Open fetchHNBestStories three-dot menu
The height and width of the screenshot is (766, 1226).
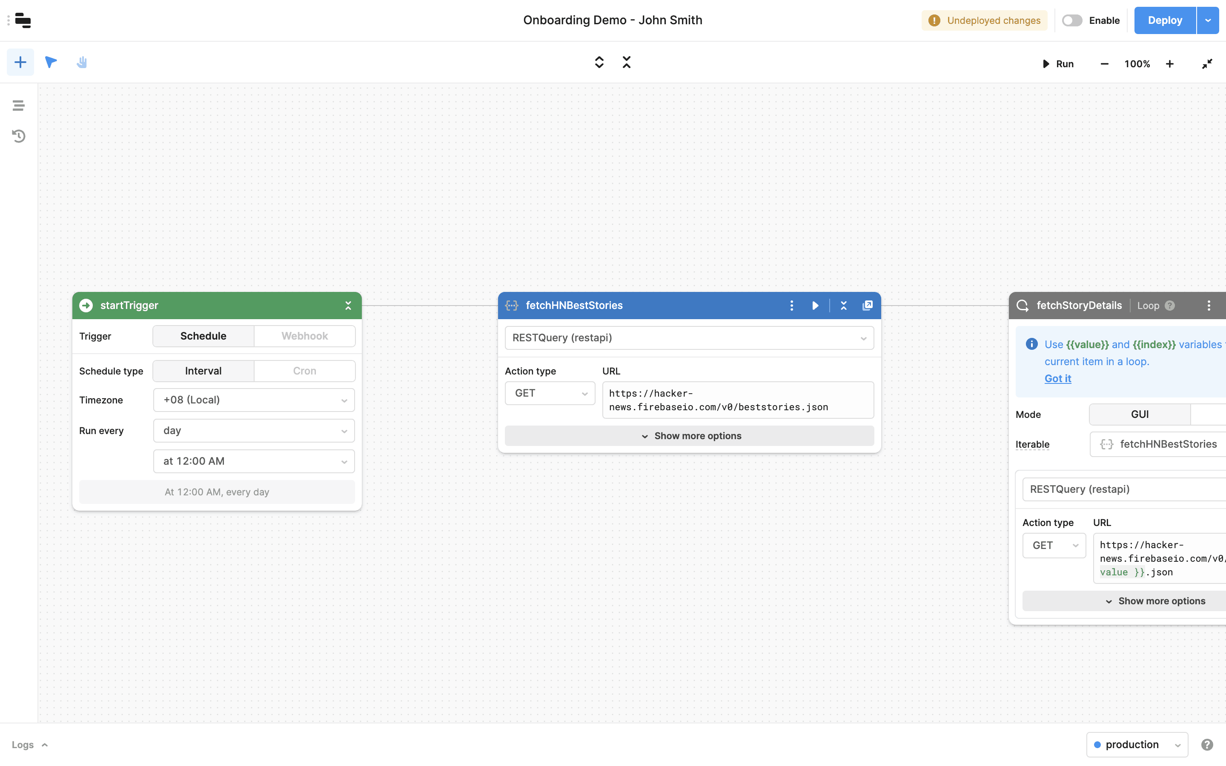click(791, 306)
